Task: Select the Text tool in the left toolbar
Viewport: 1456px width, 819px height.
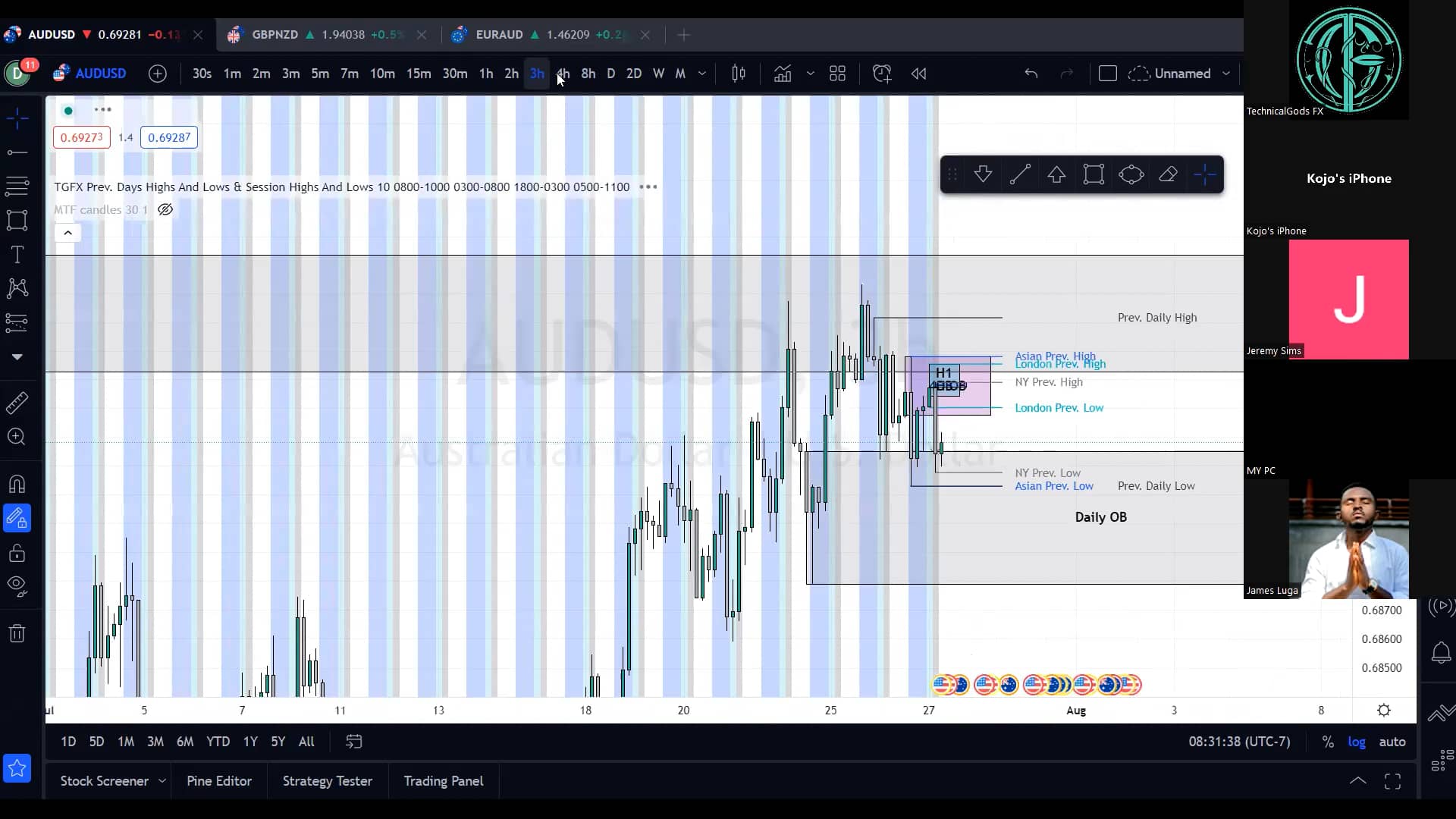Action: click(16, 255)
